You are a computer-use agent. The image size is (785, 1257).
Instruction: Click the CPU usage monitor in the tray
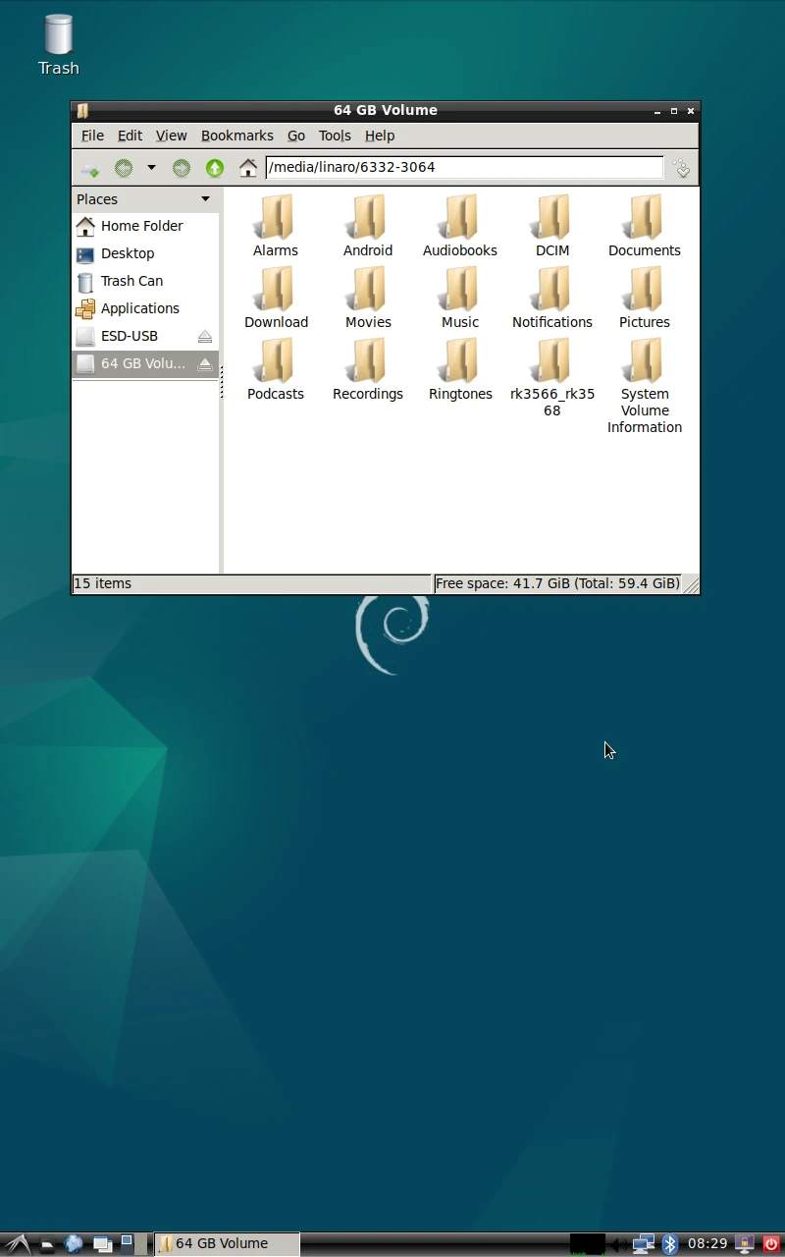coord(587,1244)
